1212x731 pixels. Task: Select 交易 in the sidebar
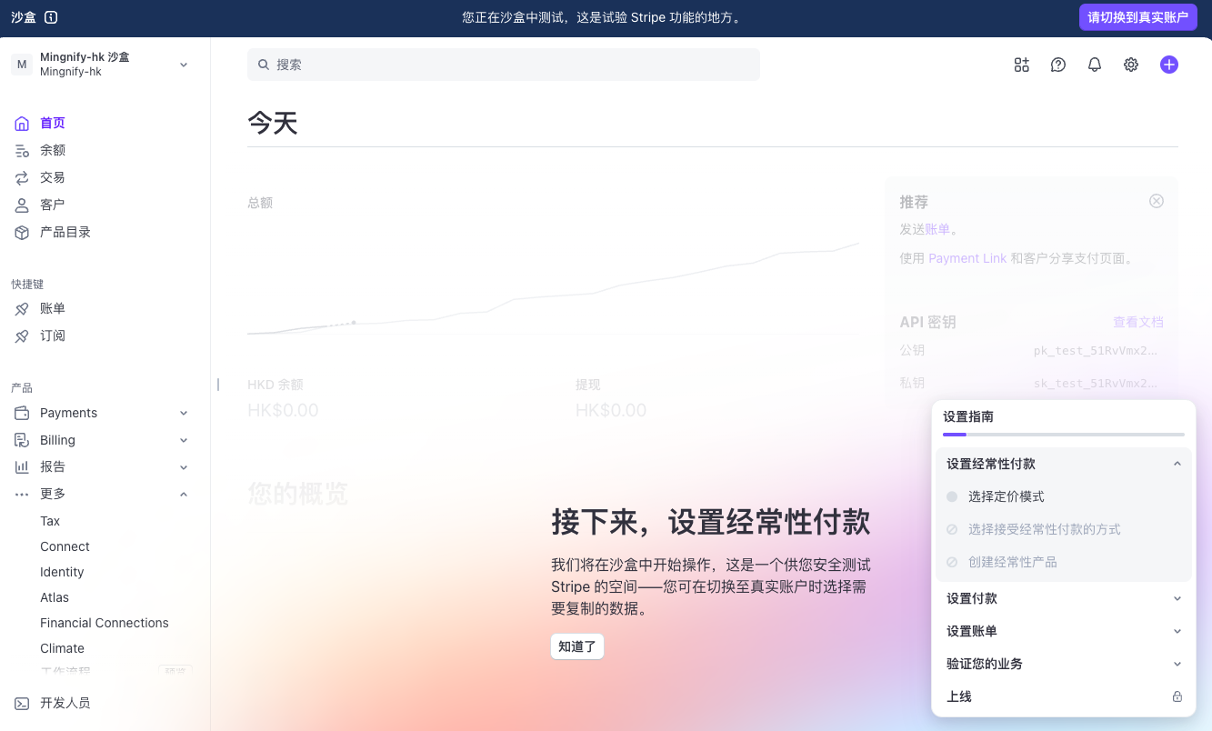click(x=52, y=177)
